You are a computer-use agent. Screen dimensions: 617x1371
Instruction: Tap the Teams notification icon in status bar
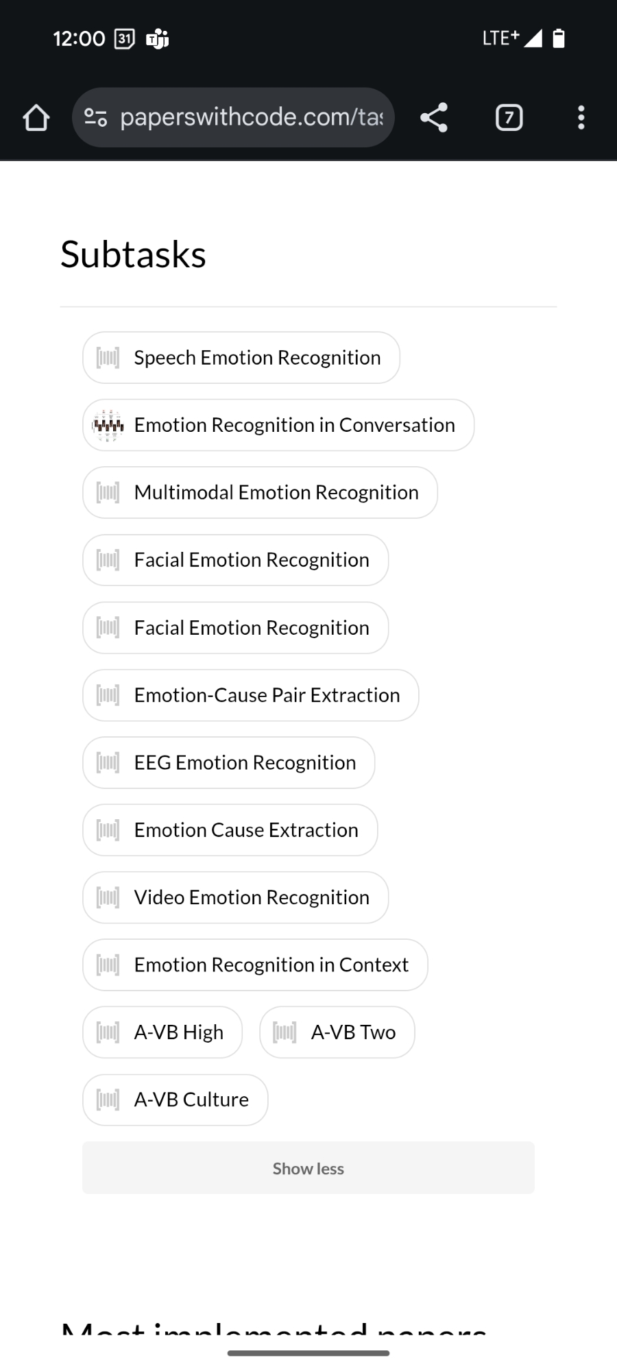tap(158, 38)
